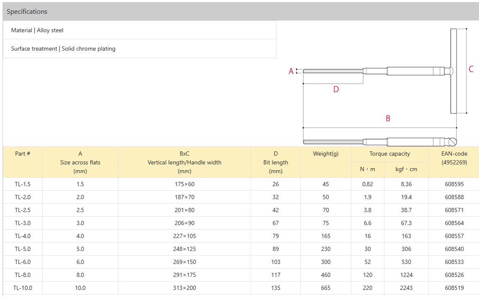The width and height of the screenshot is (479, 297).
Task: Click EAN code 608526
Action: tap(454, 275)
